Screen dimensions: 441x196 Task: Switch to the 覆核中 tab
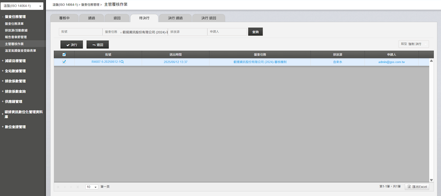(64, 18)
